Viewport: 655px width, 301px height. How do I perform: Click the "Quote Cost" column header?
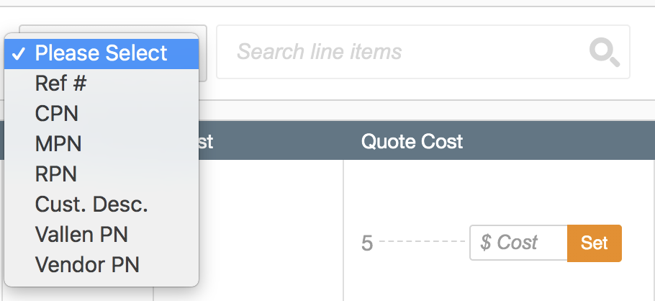point(412,141)
